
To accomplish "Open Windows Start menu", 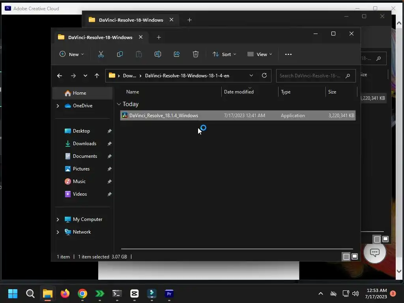I will [13, 294].
